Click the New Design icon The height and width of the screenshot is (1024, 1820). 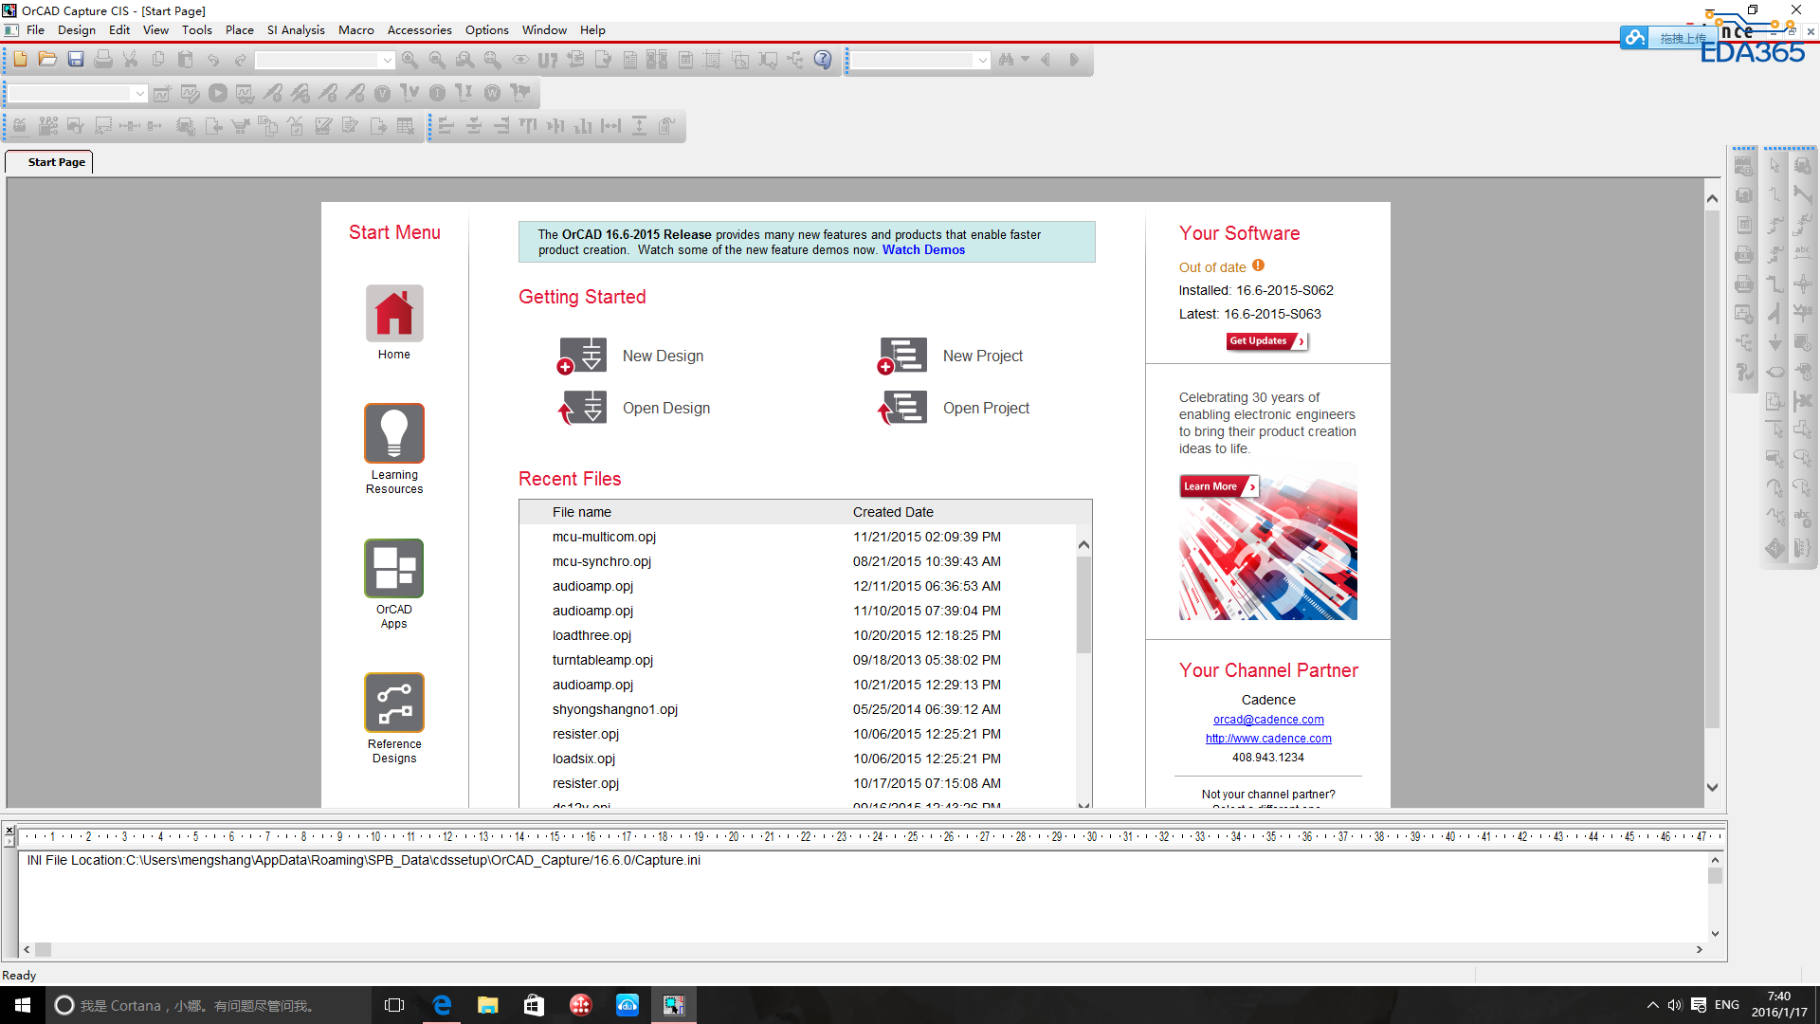582,356
